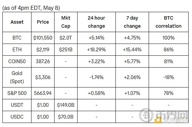Select the $101,550 BTC price cell

[43, 38]
